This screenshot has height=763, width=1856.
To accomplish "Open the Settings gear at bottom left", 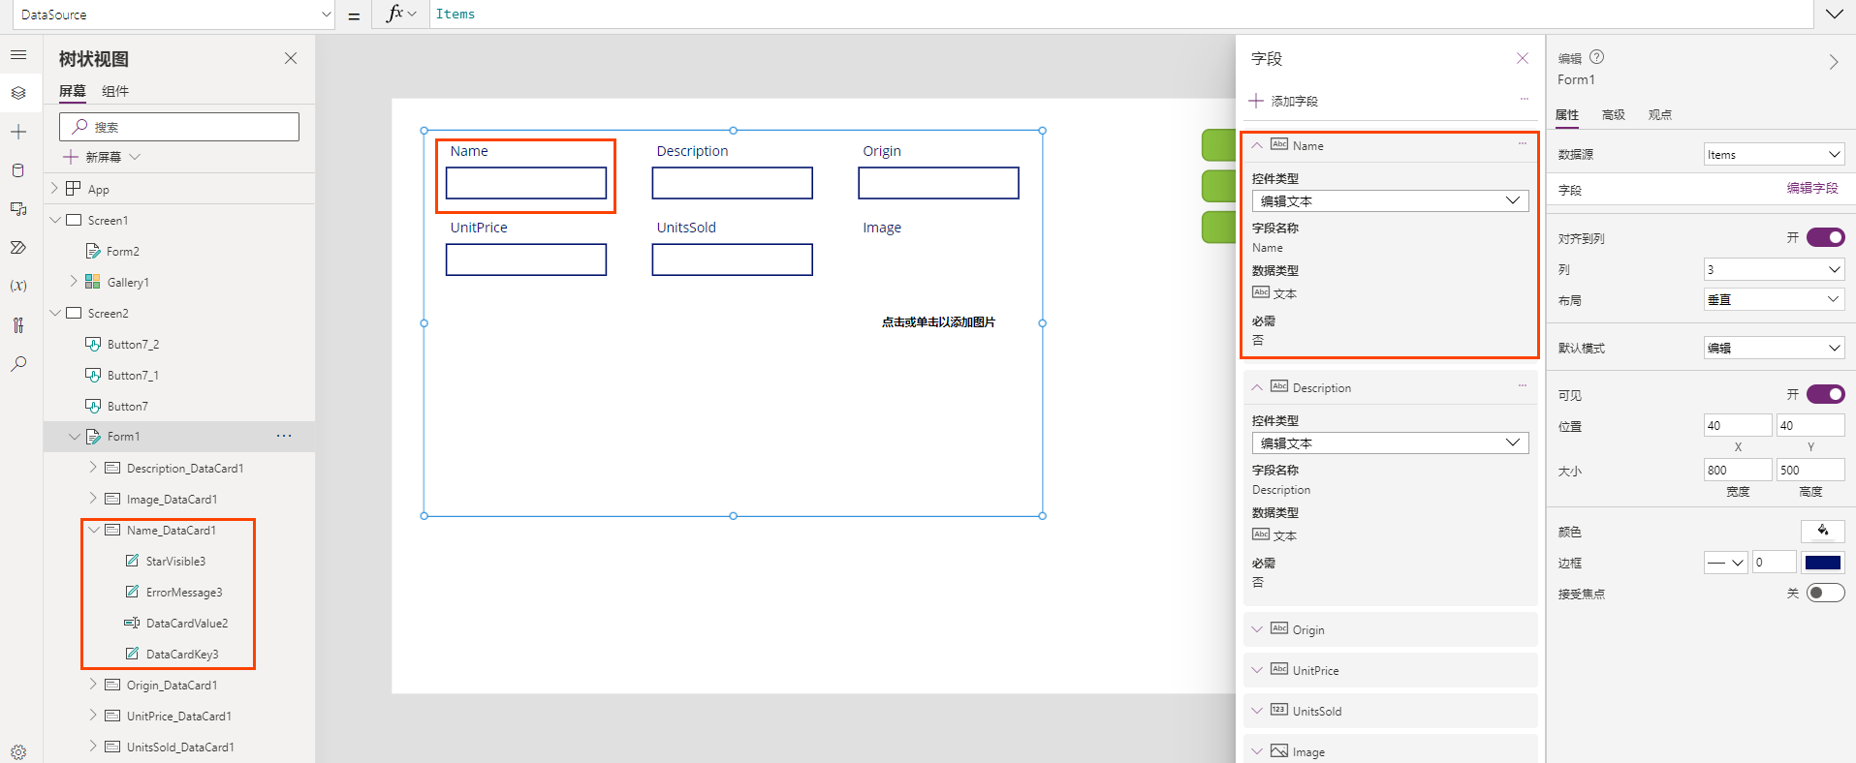I will point(18,752).
